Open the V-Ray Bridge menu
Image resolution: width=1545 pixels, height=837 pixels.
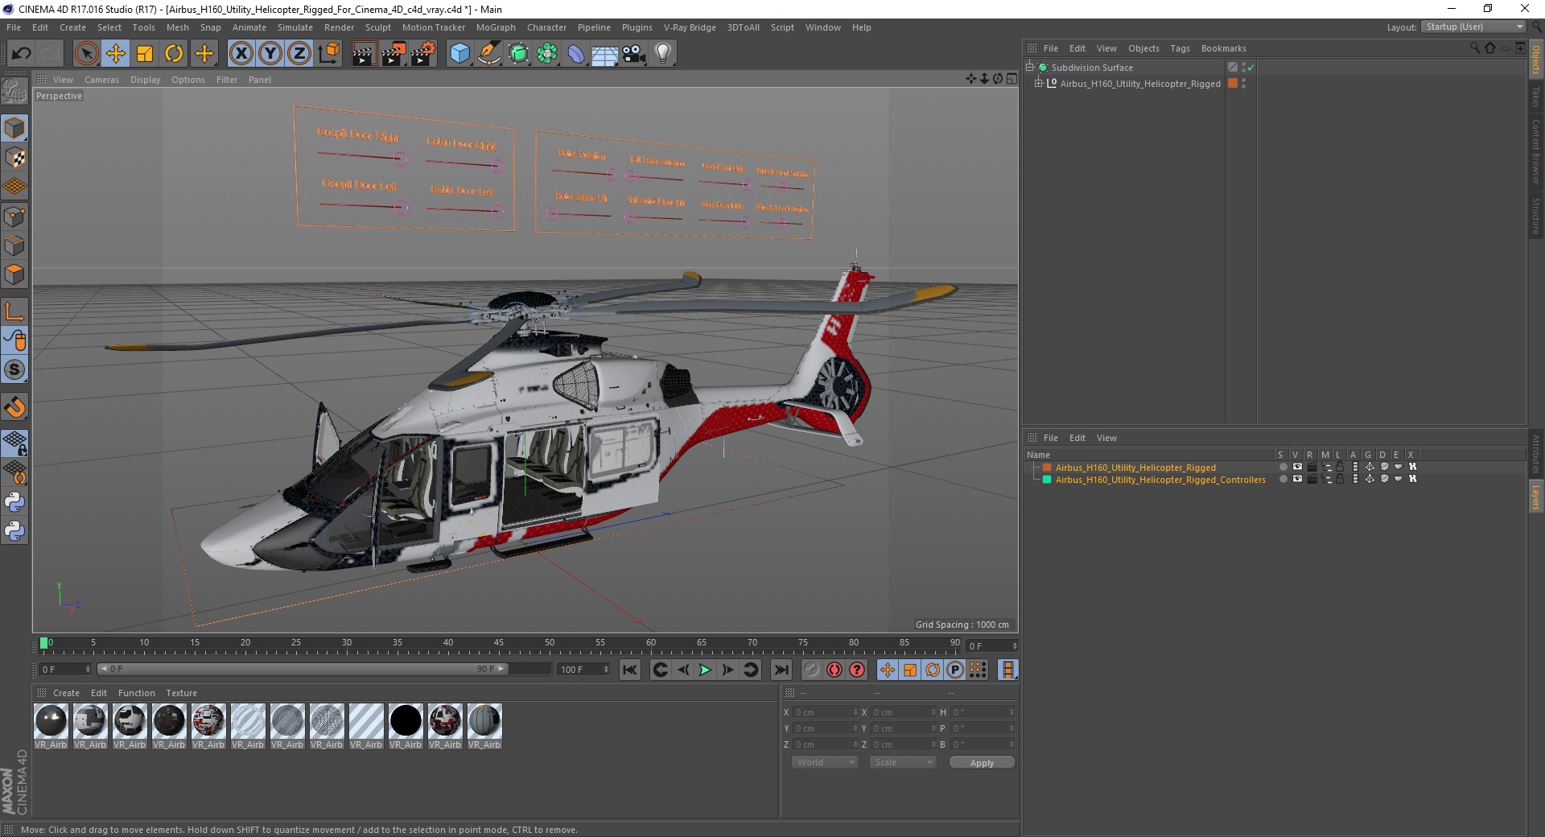point(690,27)
